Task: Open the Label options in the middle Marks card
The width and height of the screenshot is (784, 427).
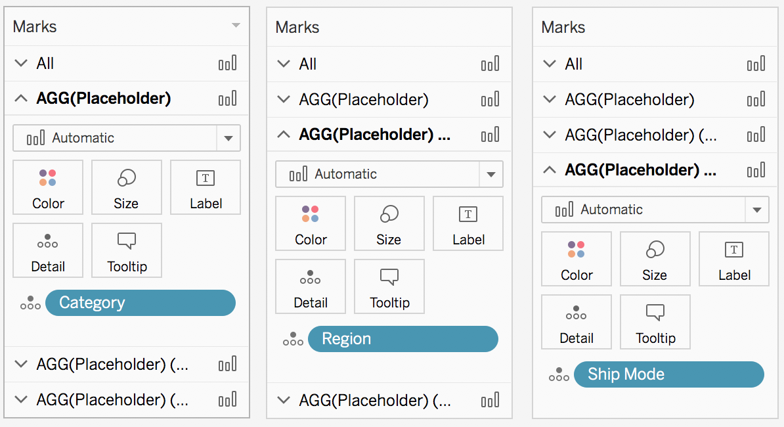Action: click(468, 223)
